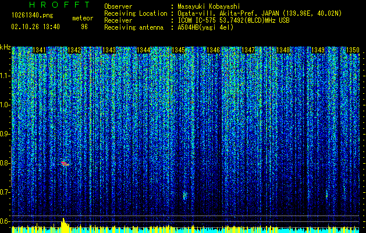Click the 1346 time marker

214,50
